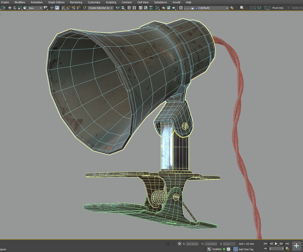Click the Pivot Only button
Image resolution: width=303 pixels, height=252 pixels.
[278, 8]
